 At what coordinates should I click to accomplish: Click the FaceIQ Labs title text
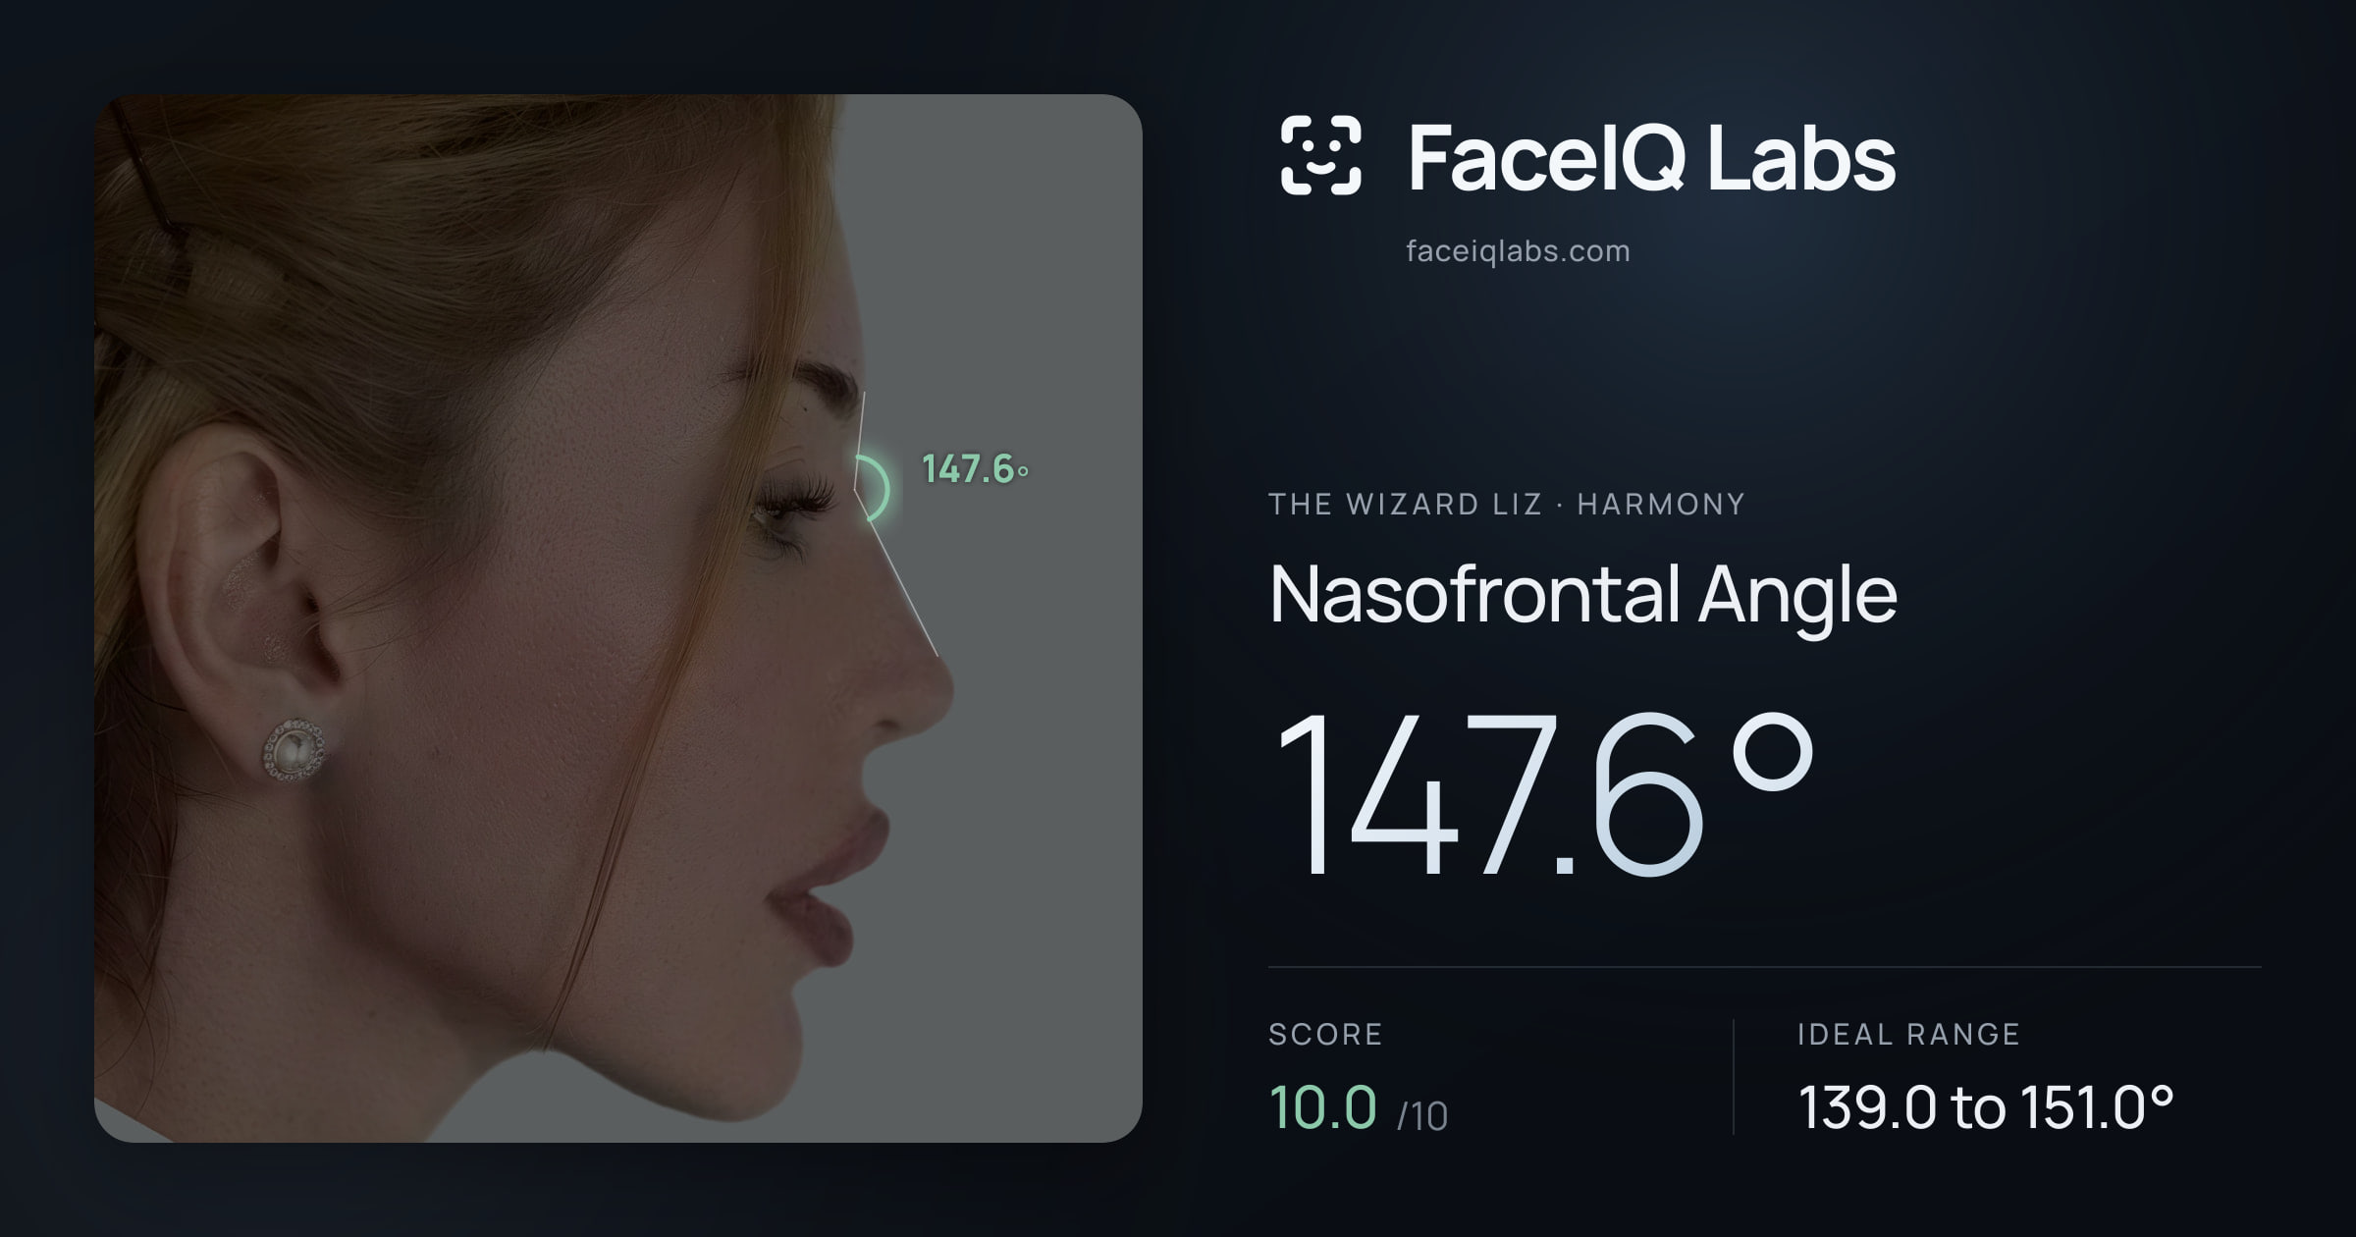[x=1651, y=157]
